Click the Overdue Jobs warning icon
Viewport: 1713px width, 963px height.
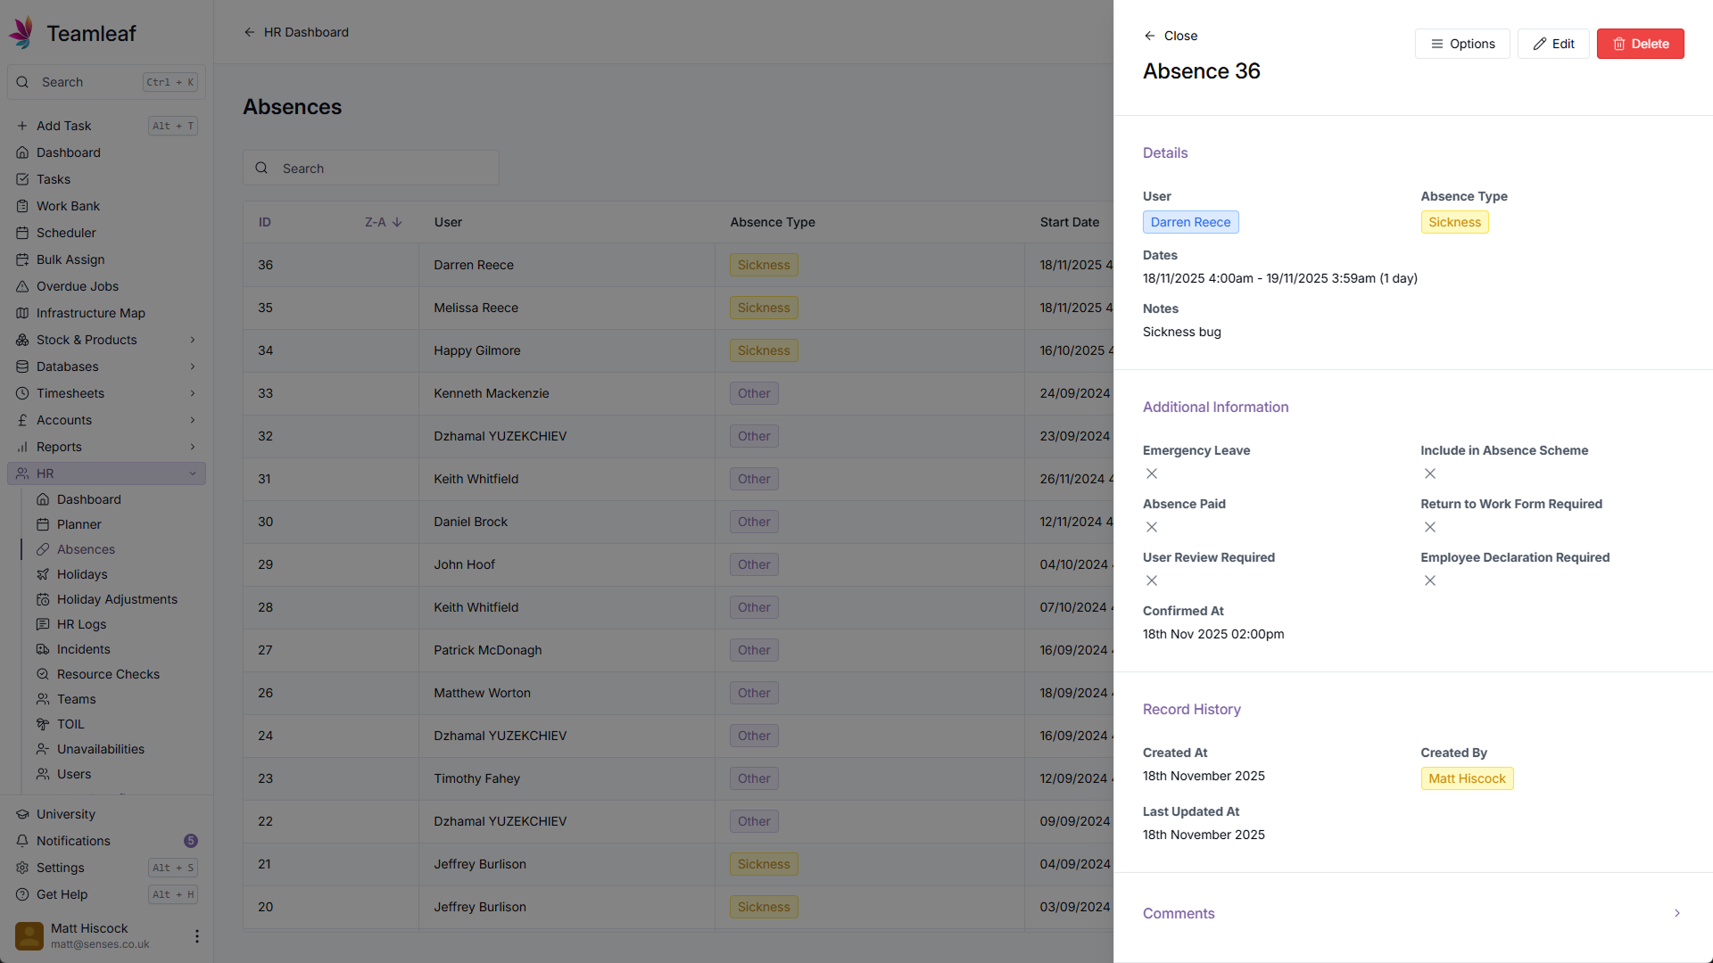22,286
